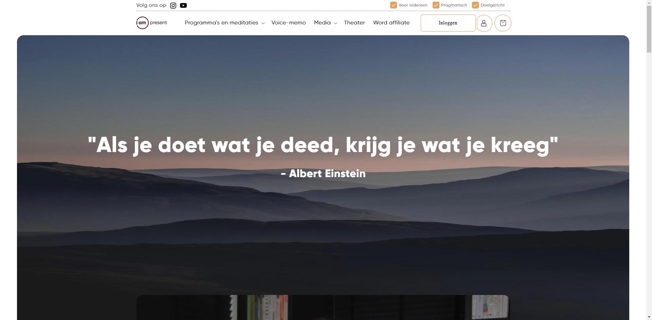Click the account profile icon
This screenshot has width=652, height=320.
pyautogui.click(x=484, y=23)
